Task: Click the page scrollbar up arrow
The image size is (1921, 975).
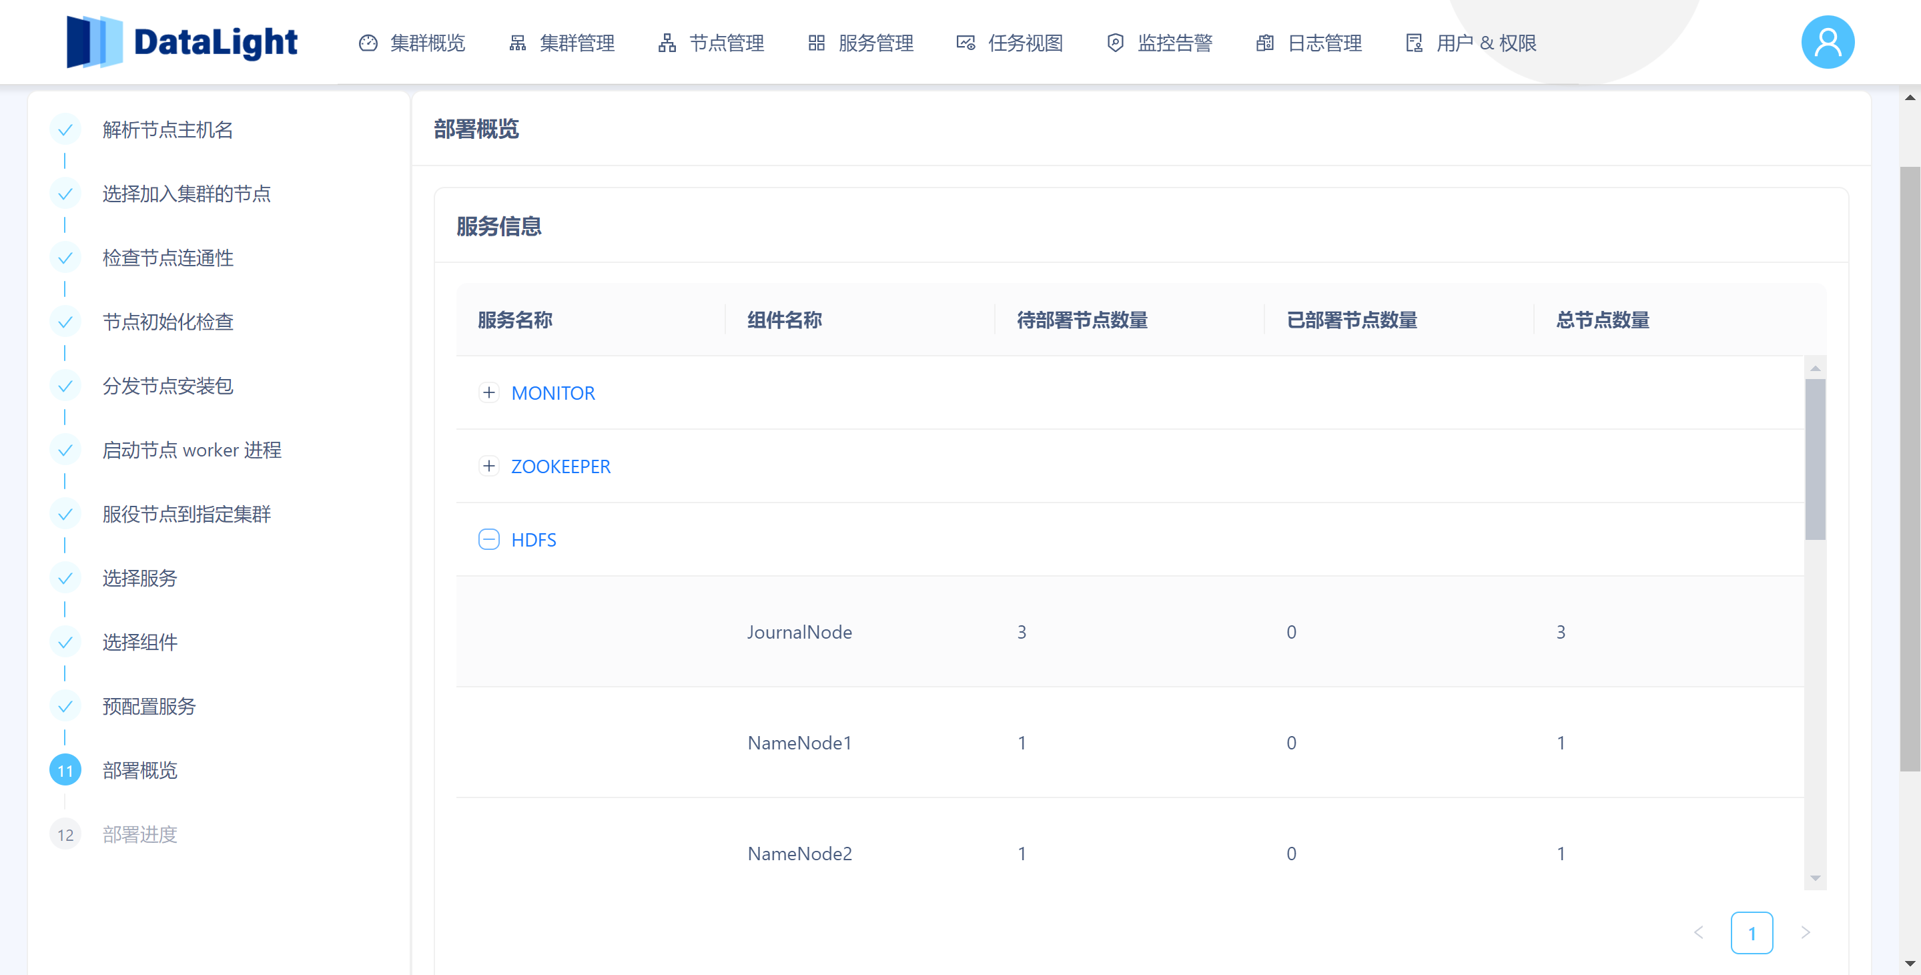Action: click(1910, 97)
